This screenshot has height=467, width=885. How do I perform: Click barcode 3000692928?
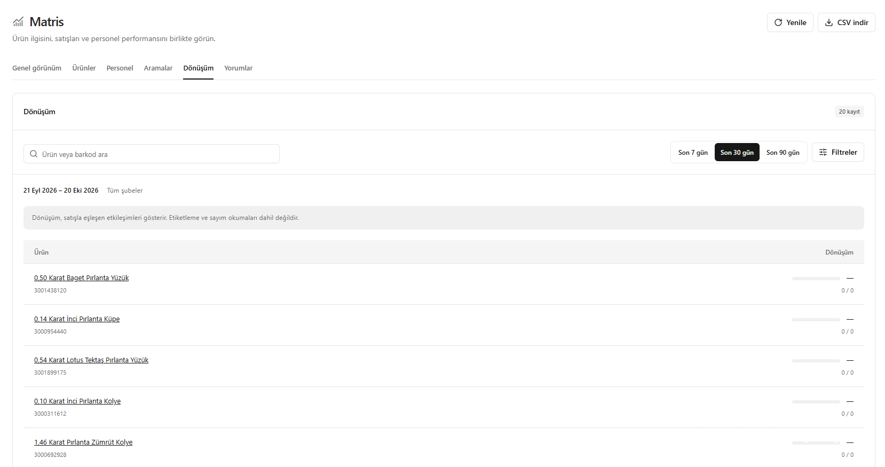coord(50,455)
